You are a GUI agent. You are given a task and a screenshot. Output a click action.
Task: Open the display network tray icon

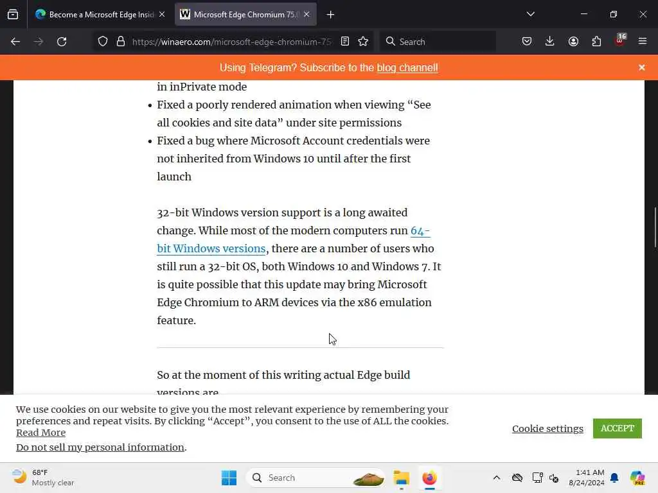537,478
